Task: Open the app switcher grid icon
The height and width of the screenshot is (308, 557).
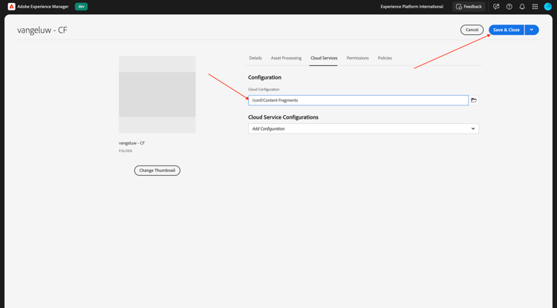Action: point(535,7)
